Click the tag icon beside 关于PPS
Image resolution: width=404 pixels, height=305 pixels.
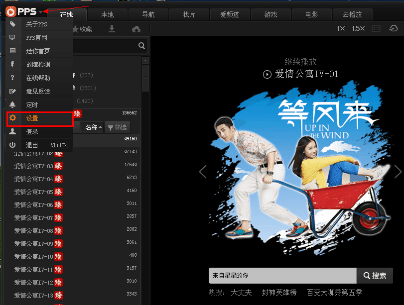pos(12,24)
